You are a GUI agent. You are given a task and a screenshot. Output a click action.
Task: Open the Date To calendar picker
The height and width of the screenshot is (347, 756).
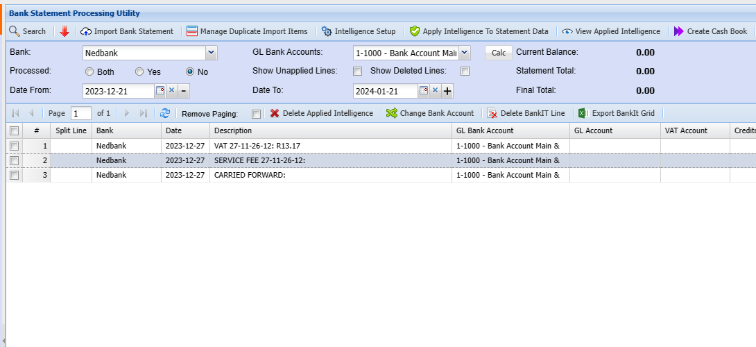tap(423, 90)
